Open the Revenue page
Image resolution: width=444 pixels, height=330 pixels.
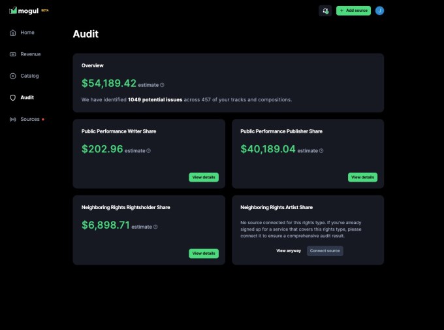click(30, 54)
